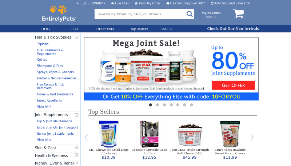Advance Top Sellers with right arrow
Viewport: 291px width, 166px height.
pos(252,137)
